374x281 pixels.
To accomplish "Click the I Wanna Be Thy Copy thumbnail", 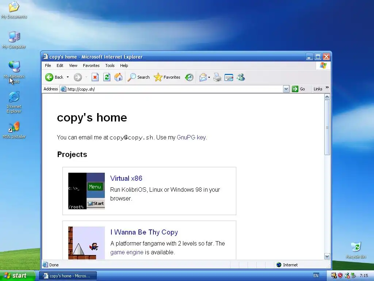I will pos(86,243).
